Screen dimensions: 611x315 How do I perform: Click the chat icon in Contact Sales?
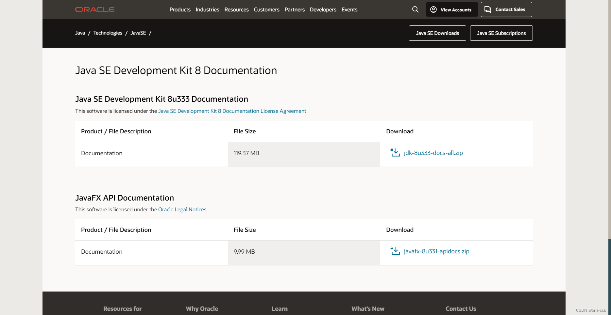(488, 9)
